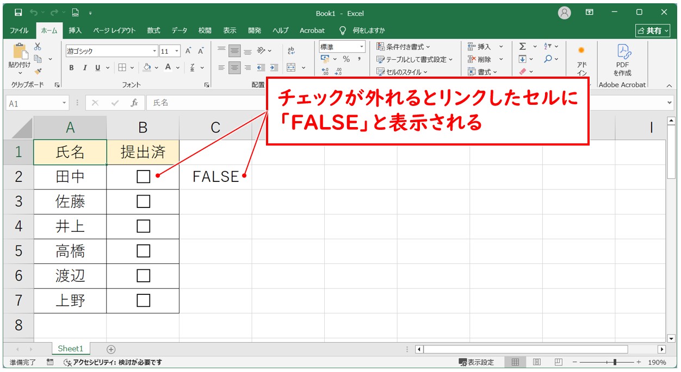Click the Increase Indent icon
The width and height of the screenshot is (681, 372).
[x=274, y=68]
